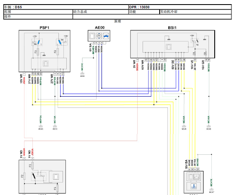This screenshot has width=240, height=195.
Task: Click the green MC51C wire label
Action: 82,67
